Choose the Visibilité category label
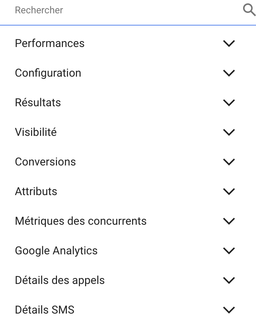 click(36, 132)
